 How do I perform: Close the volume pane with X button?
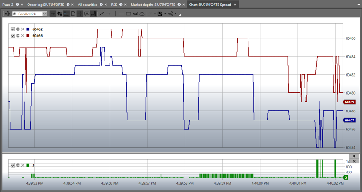coord(354,161)
